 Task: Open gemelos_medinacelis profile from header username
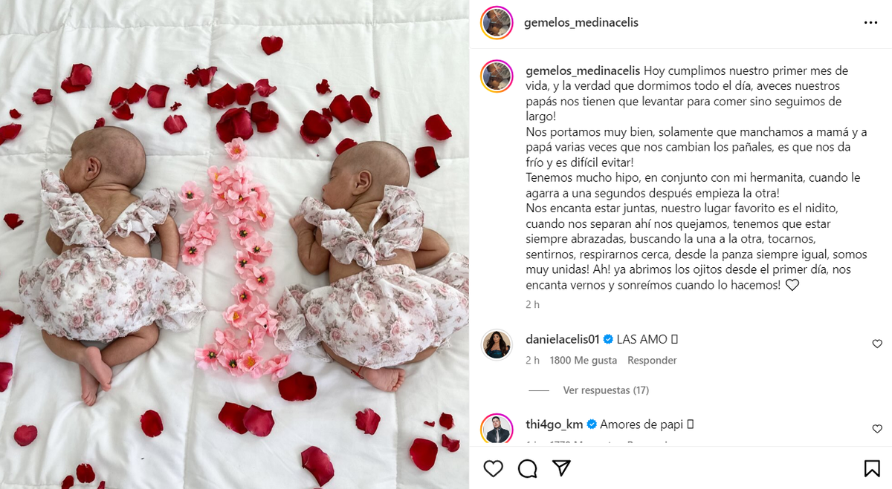pos(581,23)
